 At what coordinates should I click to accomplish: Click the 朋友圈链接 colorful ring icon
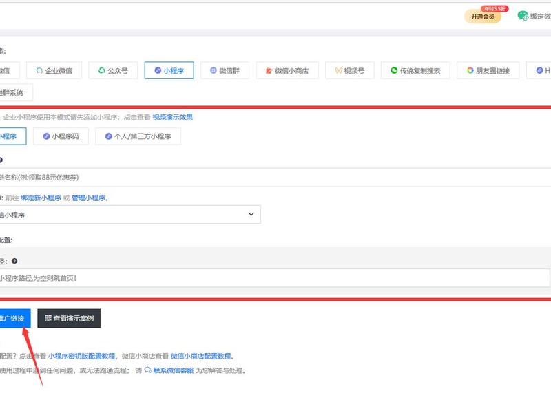[x=470, y=70]
